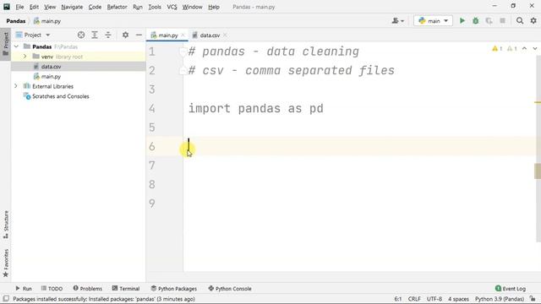Hide the Project panel with the minus icon
This screenshot has width=541, height=304.
[x=139, y=35]
